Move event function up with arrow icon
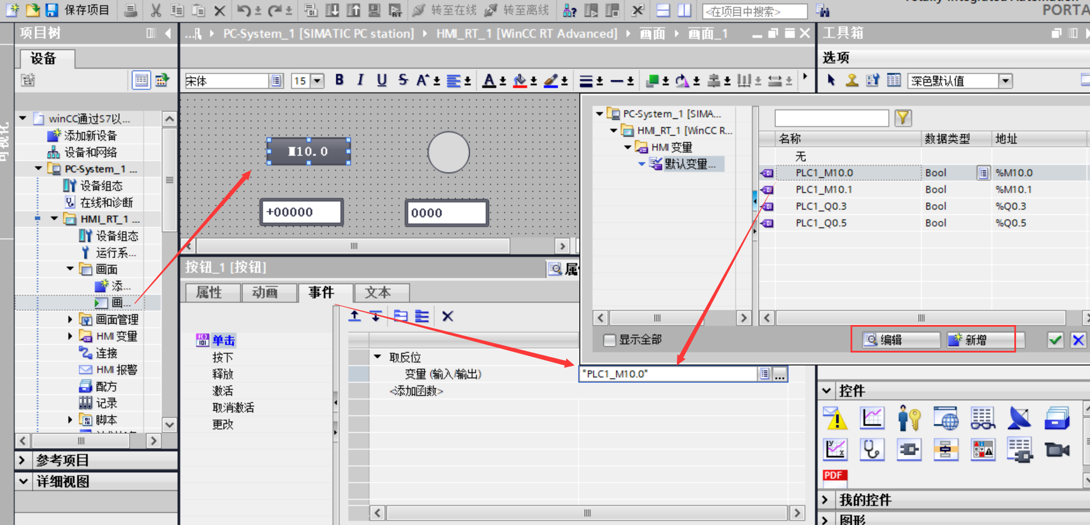This screenshot has height=525, width=1090. 355,317
